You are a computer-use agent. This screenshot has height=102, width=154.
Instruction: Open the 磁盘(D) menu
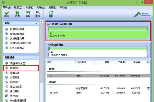coord(18,7)
